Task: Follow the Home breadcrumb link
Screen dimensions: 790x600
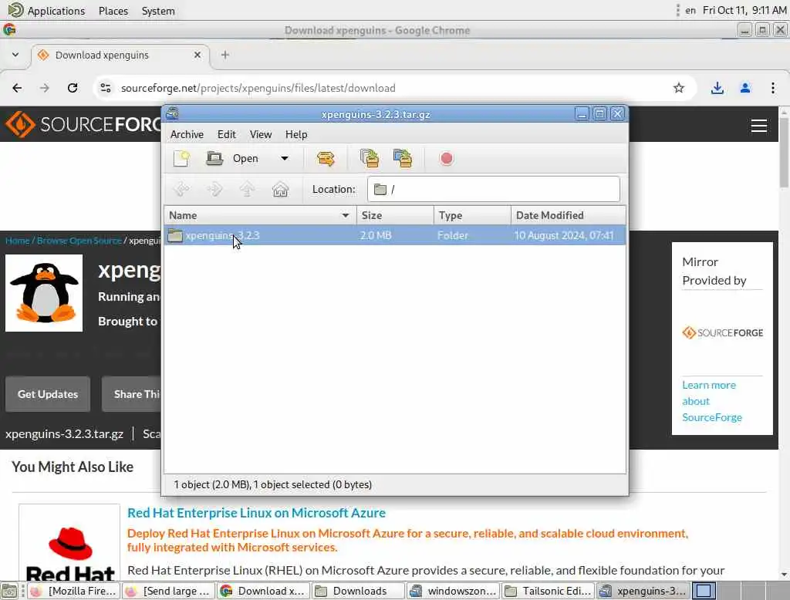Action: [x=17, y=241]
